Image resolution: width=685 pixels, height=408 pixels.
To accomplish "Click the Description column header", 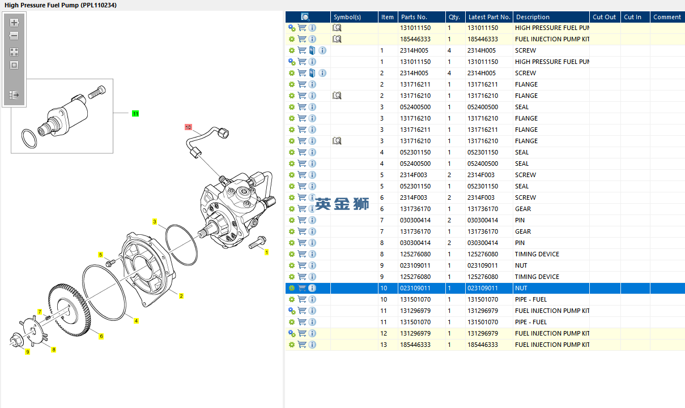I will [x=533, y=17].
